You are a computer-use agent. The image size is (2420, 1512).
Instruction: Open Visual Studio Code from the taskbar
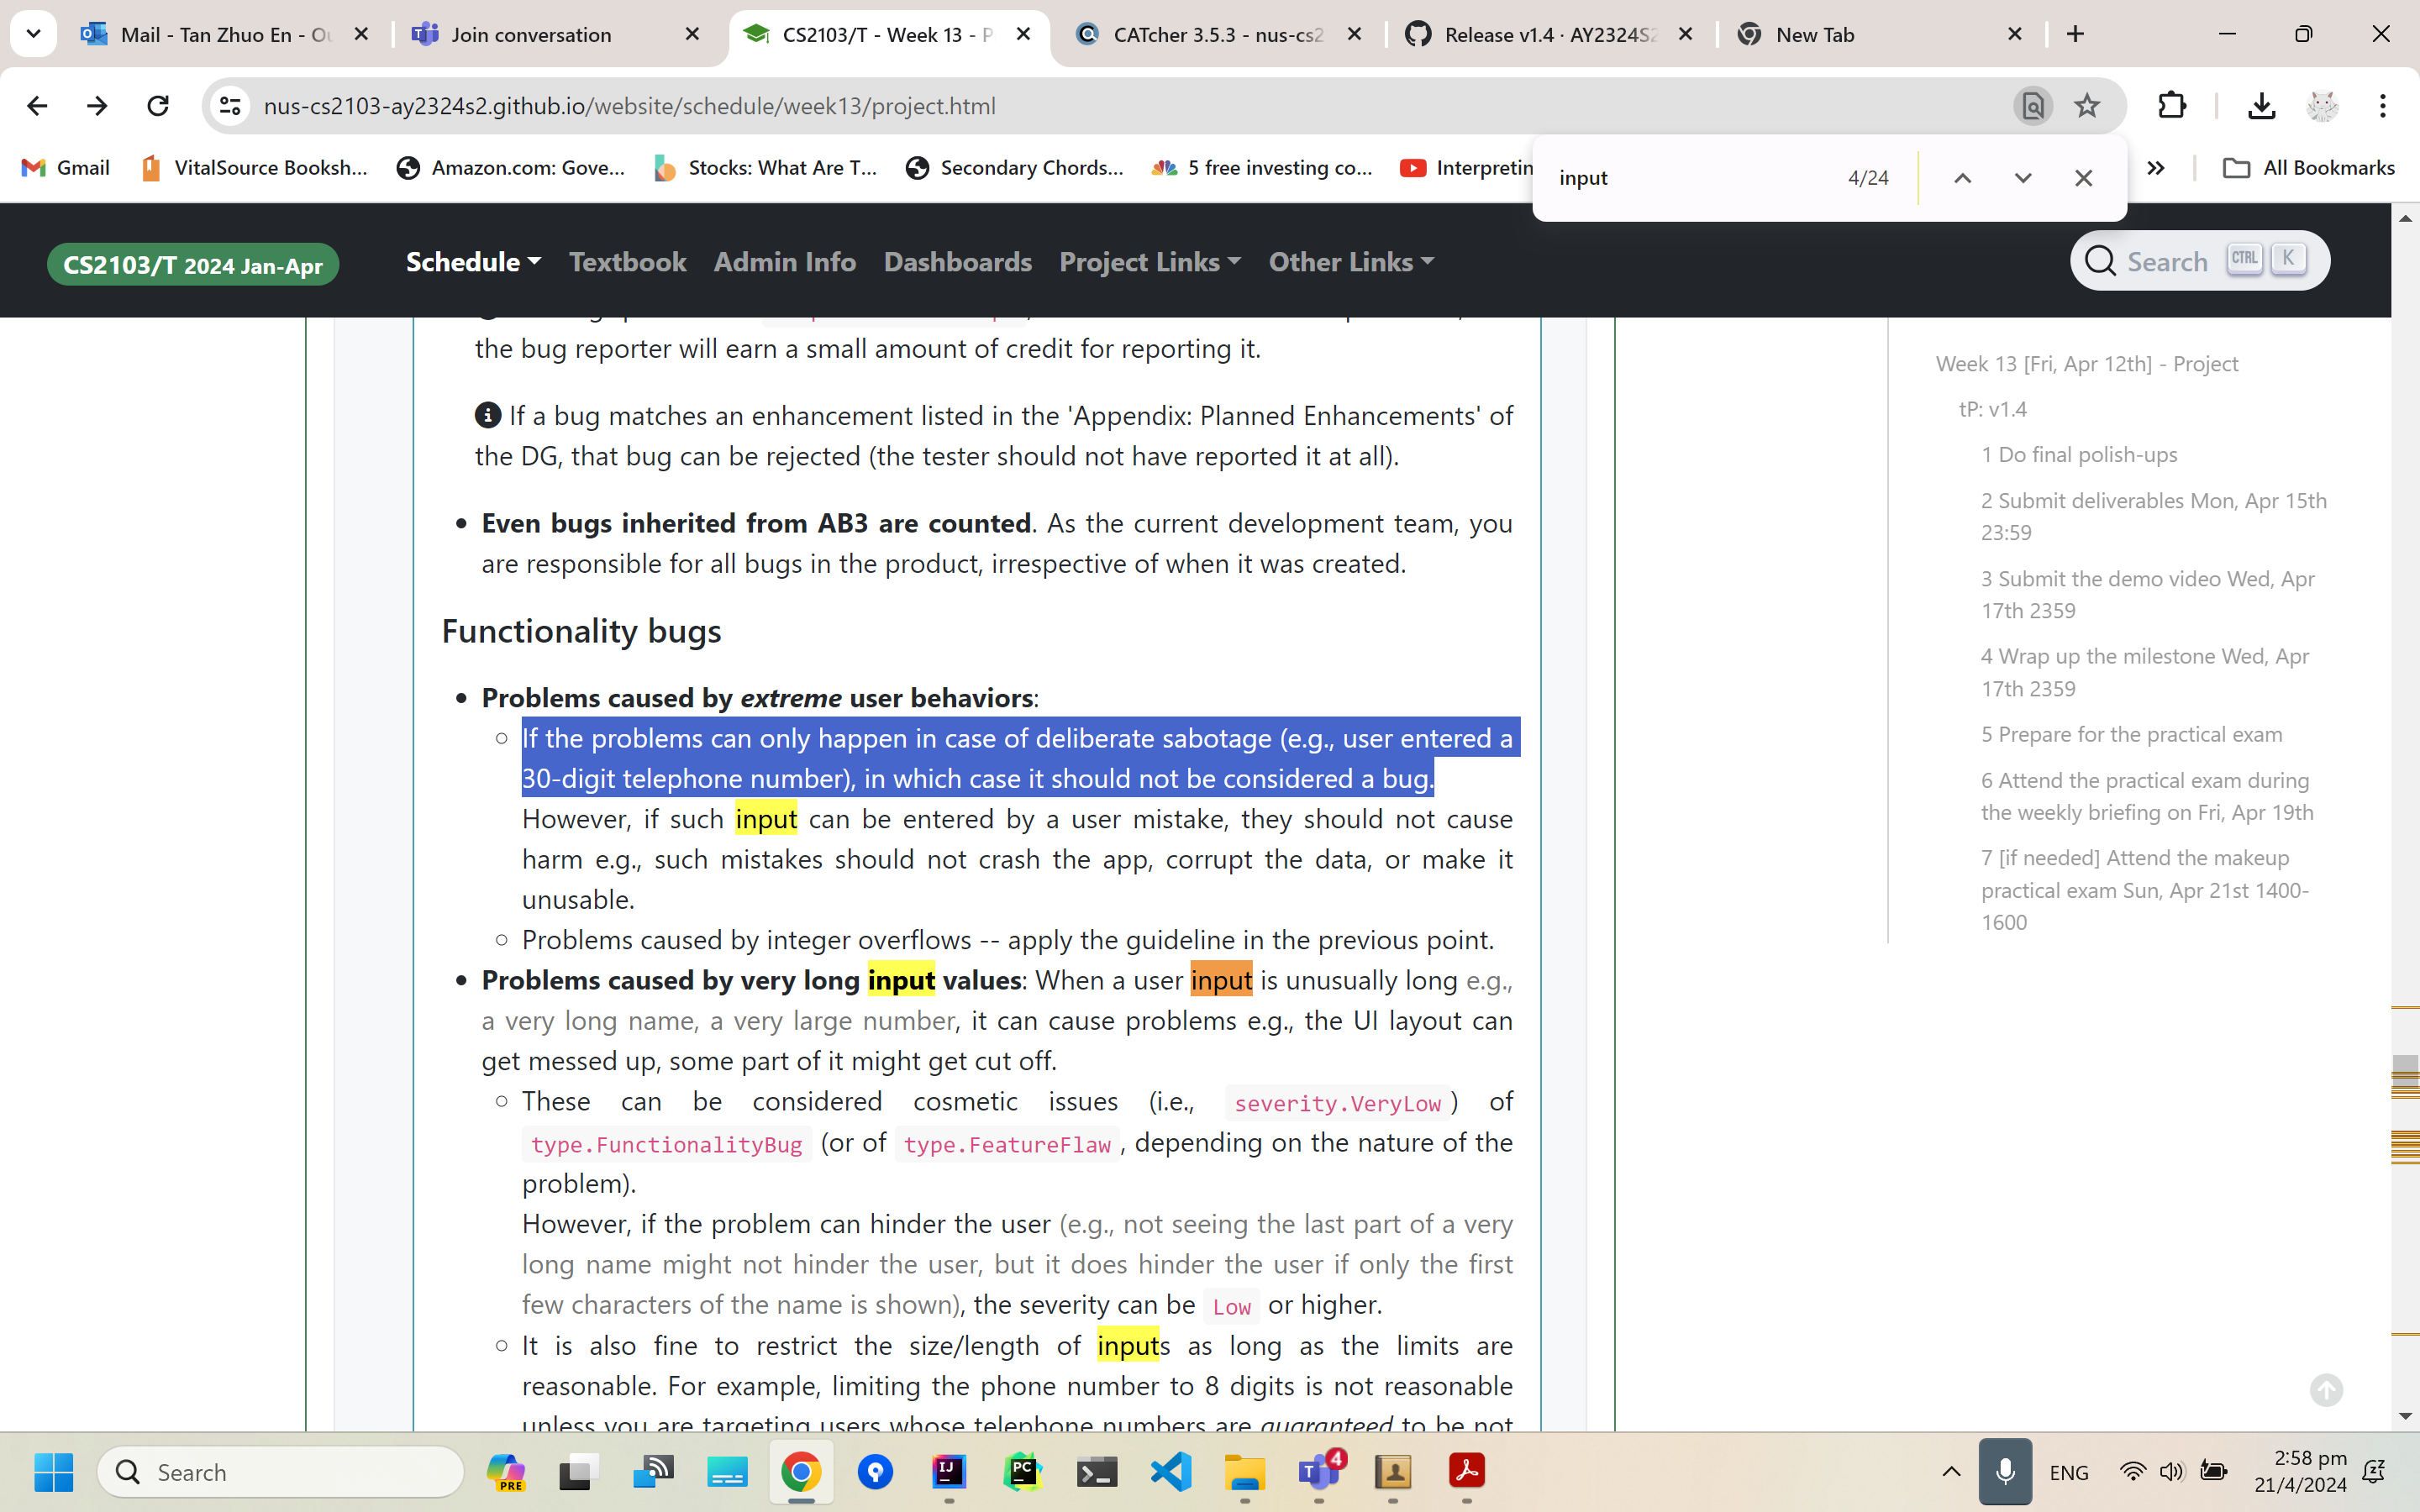point(1170,1471)
